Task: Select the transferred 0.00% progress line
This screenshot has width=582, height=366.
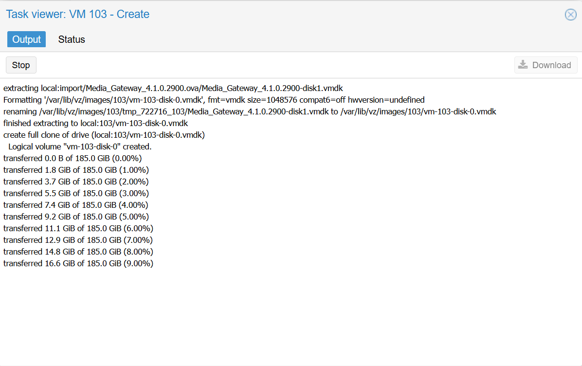Action: (x=73, y=158)
